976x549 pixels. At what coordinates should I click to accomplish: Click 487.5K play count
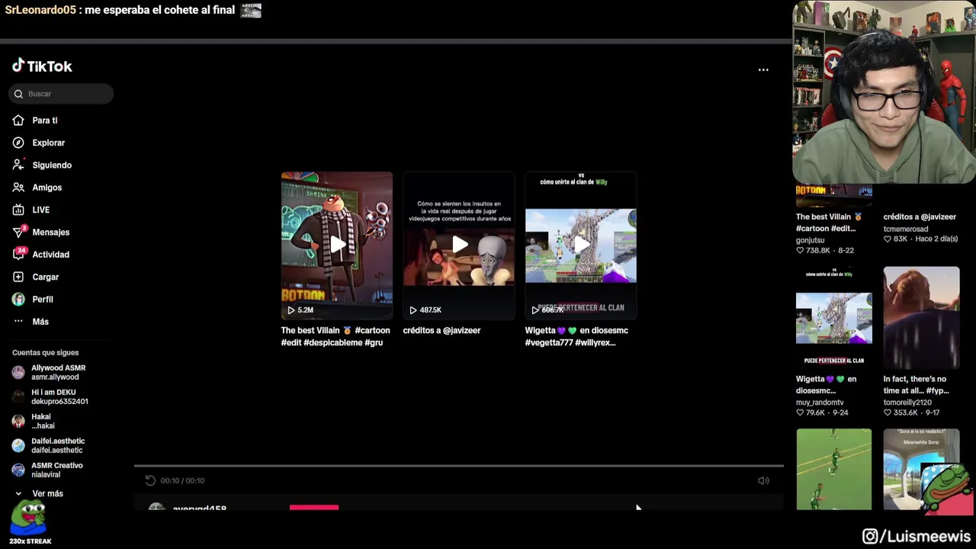(425, 310)
